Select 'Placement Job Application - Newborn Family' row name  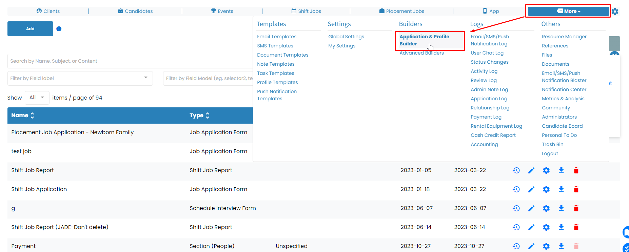click(x=73, y=132)
